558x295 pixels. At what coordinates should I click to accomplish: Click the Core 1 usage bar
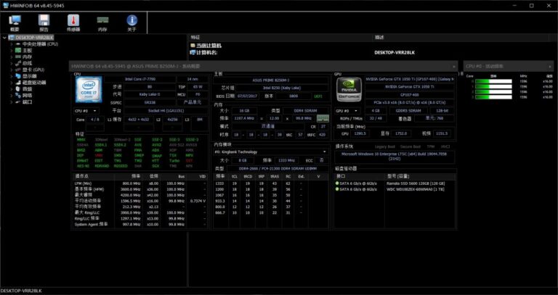pos(493,87)
